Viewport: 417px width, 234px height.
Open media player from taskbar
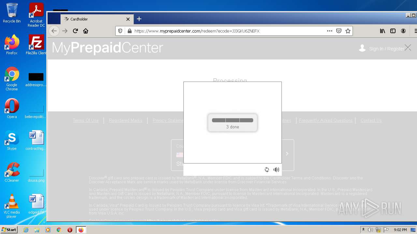click(48, 230)
